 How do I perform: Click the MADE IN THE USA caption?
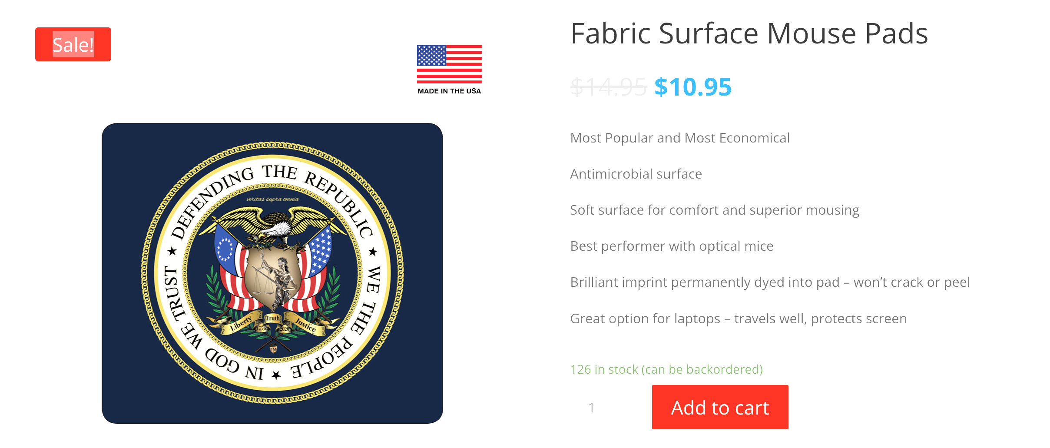449,91
